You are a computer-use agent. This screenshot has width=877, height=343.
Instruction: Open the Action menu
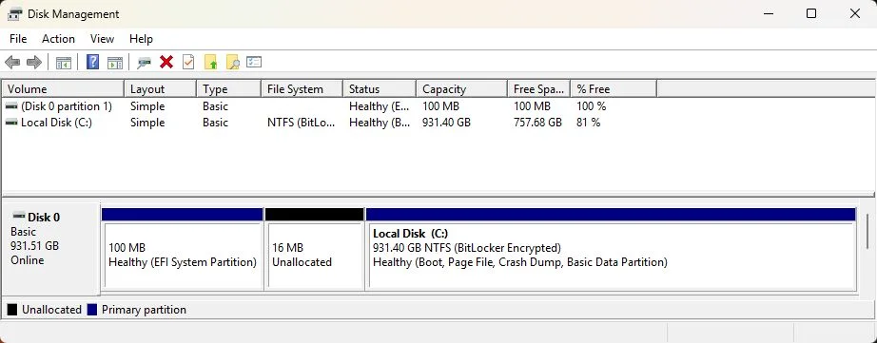tap(58, 39)
